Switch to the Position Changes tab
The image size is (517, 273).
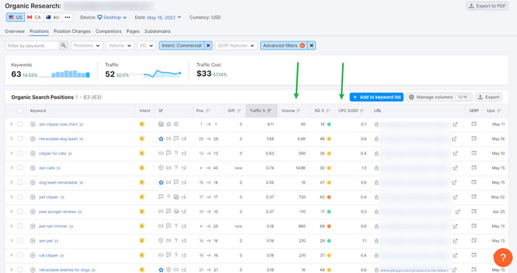pyautogui.click(x=72, y=31)
